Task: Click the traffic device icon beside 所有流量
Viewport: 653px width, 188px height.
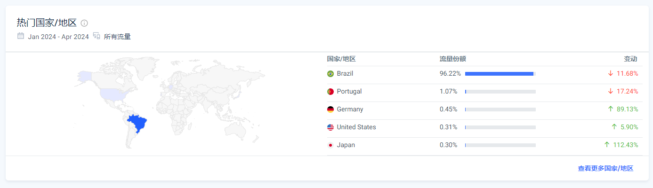Action: [97, 36]
